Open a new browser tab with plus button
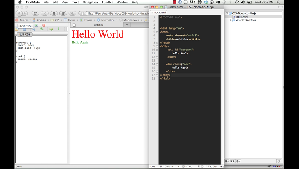 tap(127, 25)
